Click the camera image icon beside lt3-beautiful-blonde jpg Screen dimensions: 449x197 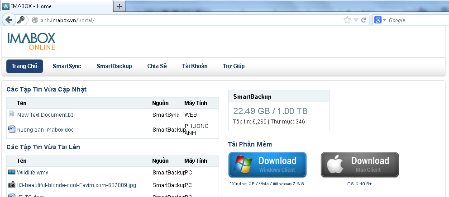click(12, 185)
